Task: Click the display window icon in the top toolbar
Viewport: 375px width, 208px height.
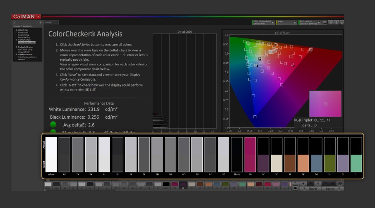Action: pos(325,22)
